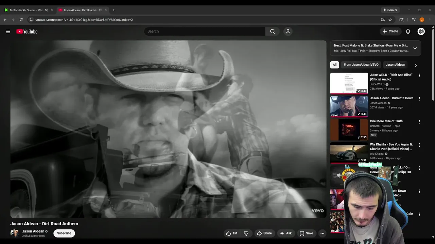Click the search magnifier button
Viewport: 435px width, 244px height.
coord(273,32)
